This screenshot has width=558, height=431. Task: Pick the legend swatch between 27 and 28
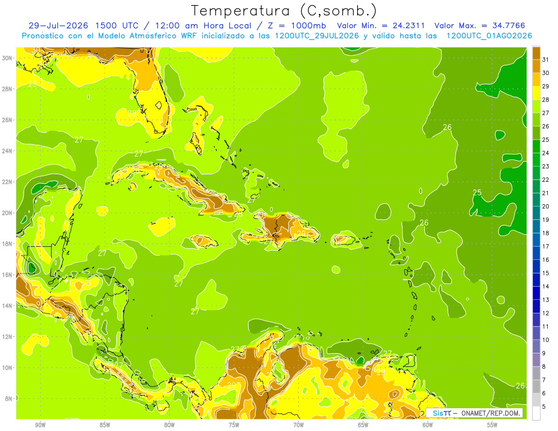[x=536, y=106]
